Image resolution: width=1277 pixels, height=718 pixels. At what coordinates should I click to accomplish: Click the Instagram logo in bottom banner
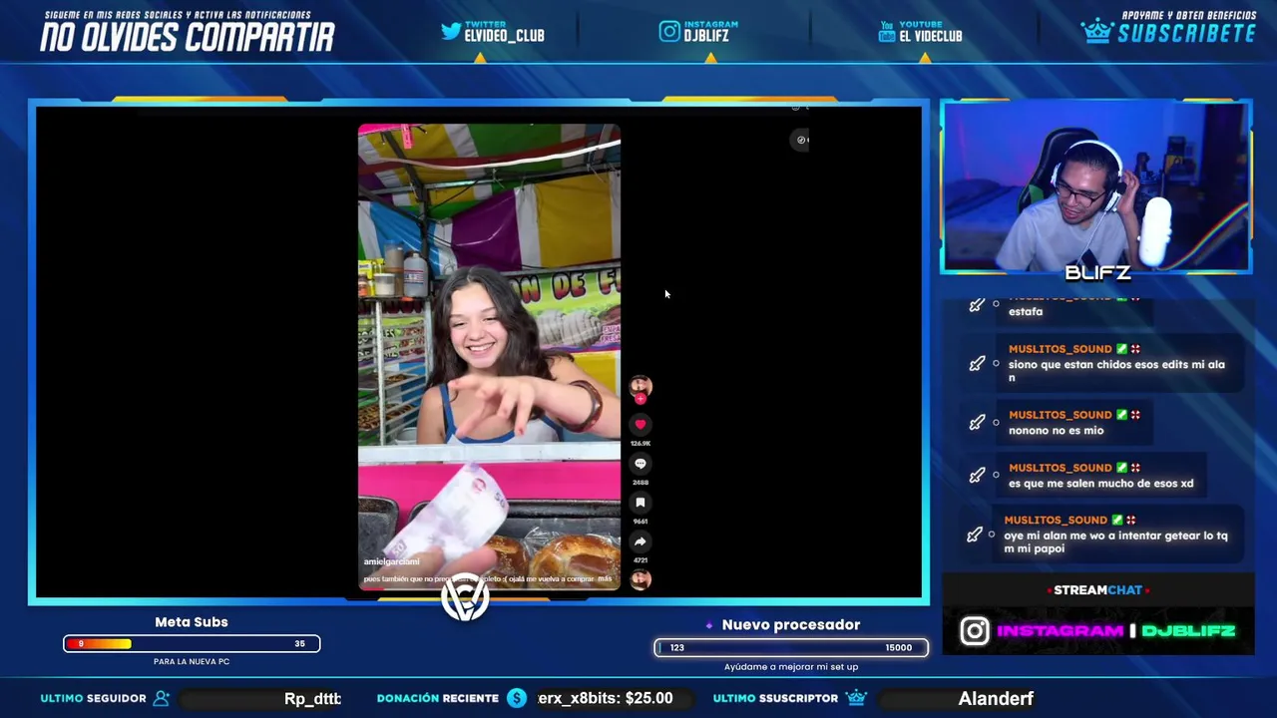pos(975,631)
